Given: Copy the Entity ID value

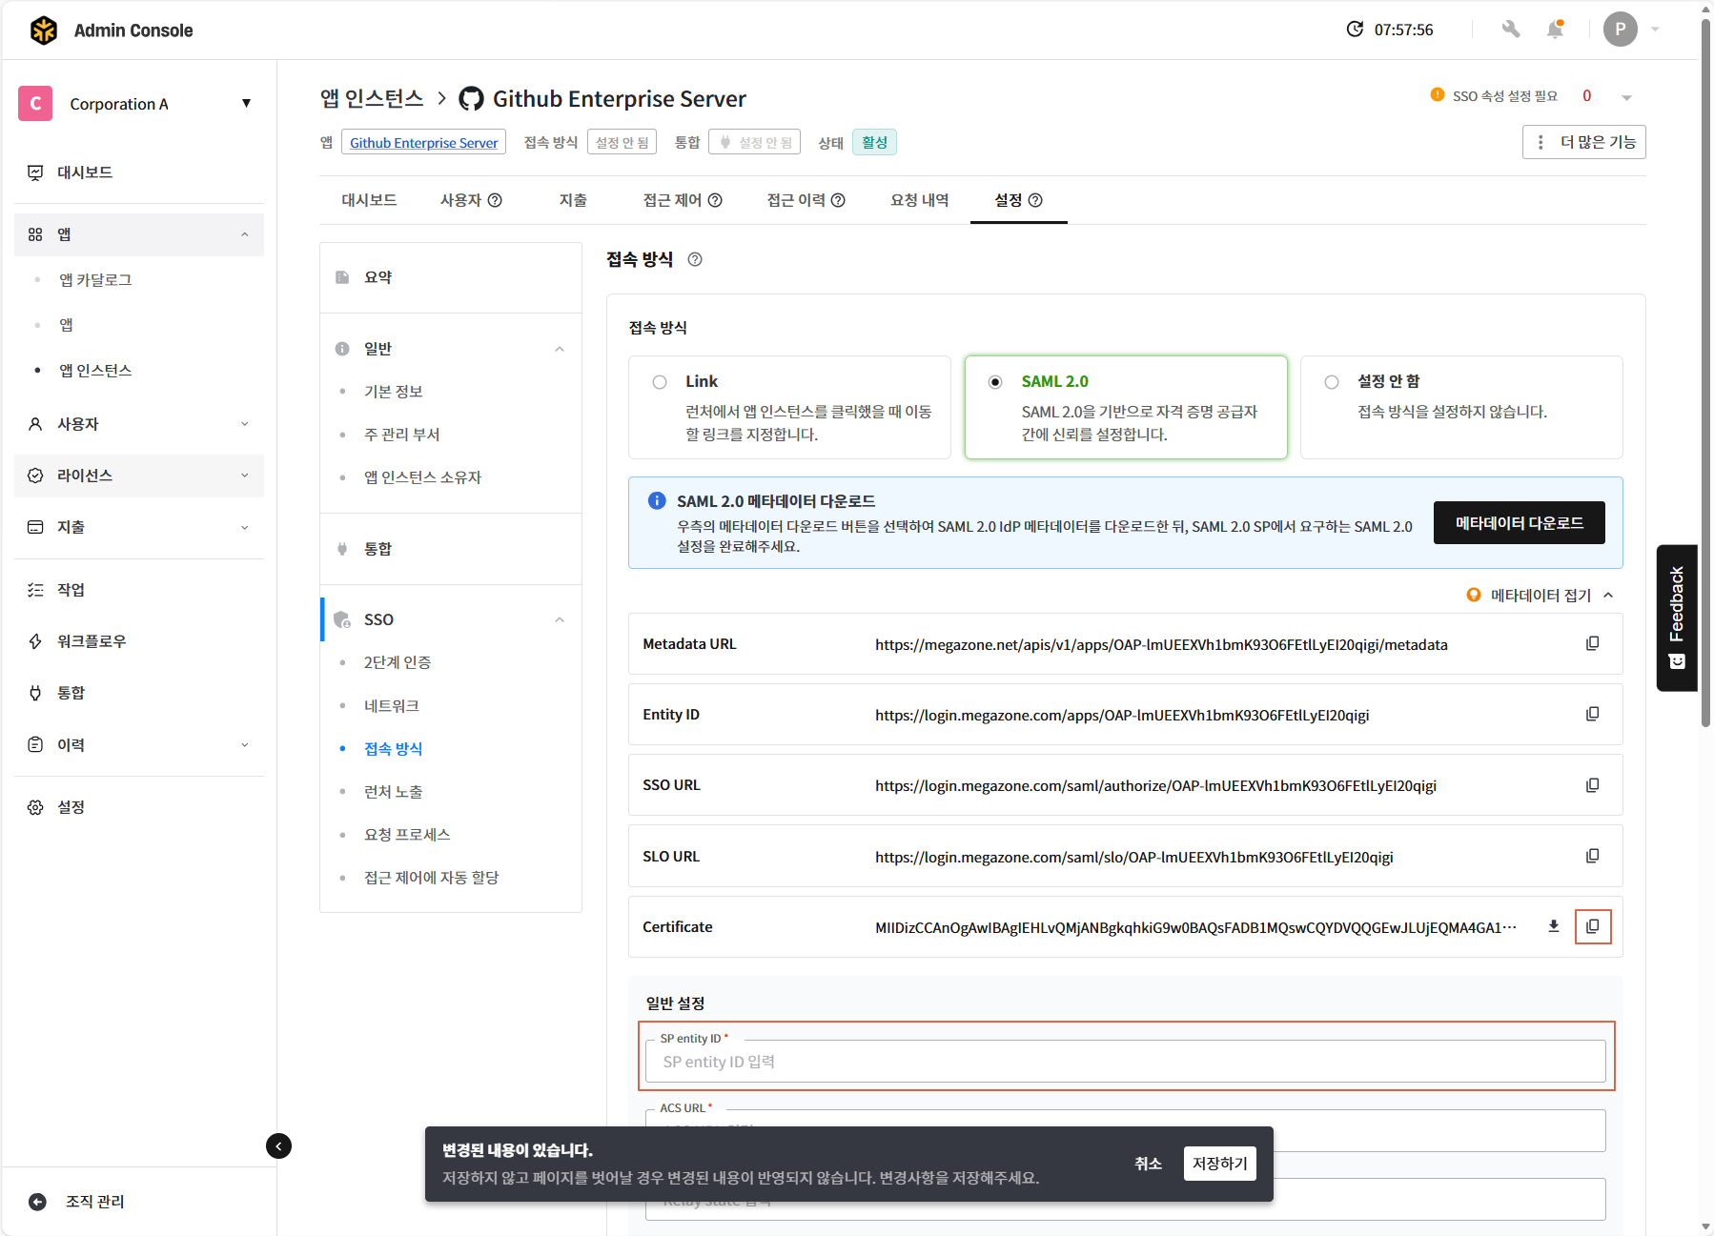Looking at the screenshot, I should [x=1592, y=715].
